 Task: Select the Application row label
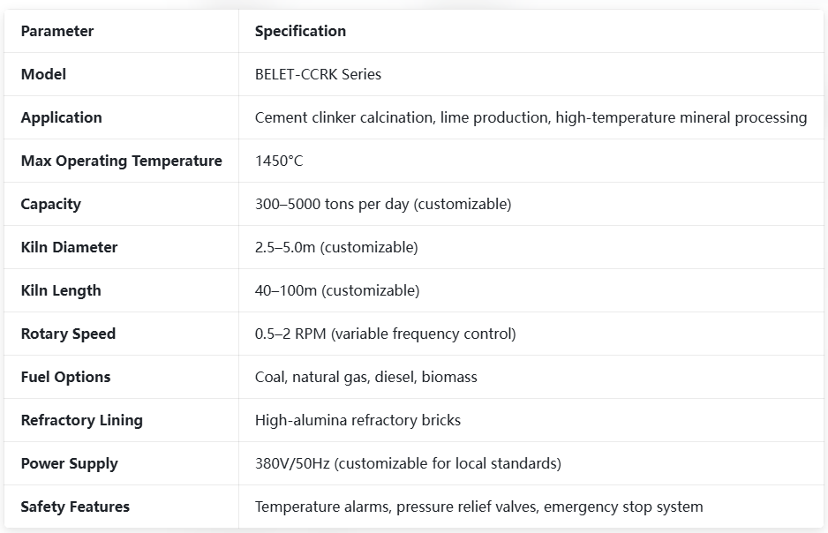61,117
